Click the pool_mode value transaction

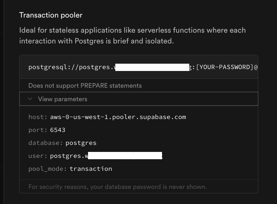click(x=91, y=169)
